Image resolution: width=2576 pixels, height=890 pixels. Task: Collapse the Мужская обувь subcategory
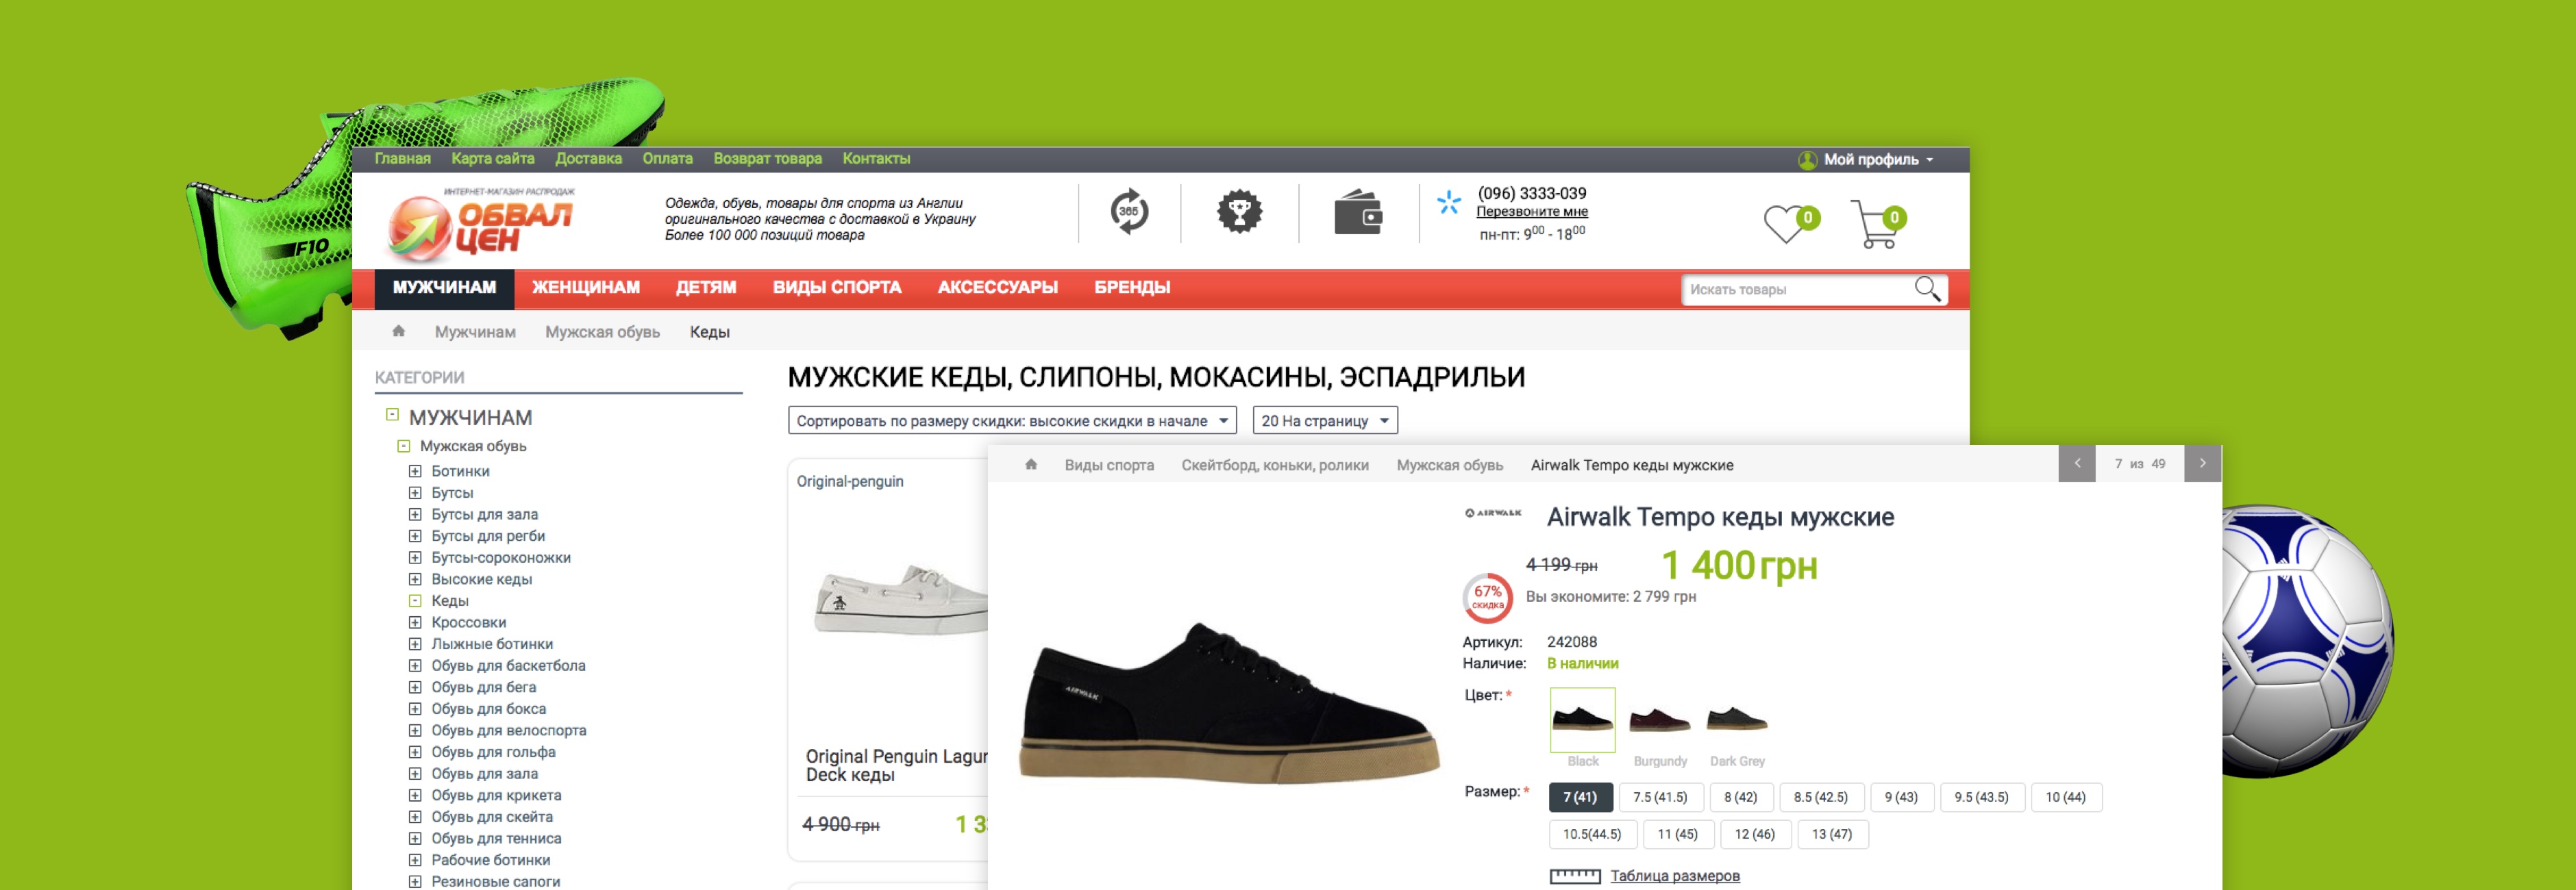pyautogui.click(x=403, y=446)
